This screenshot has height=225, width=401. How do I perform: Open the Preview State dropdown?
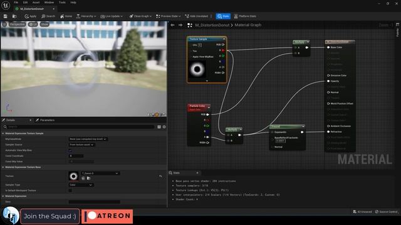coord(169,16)
